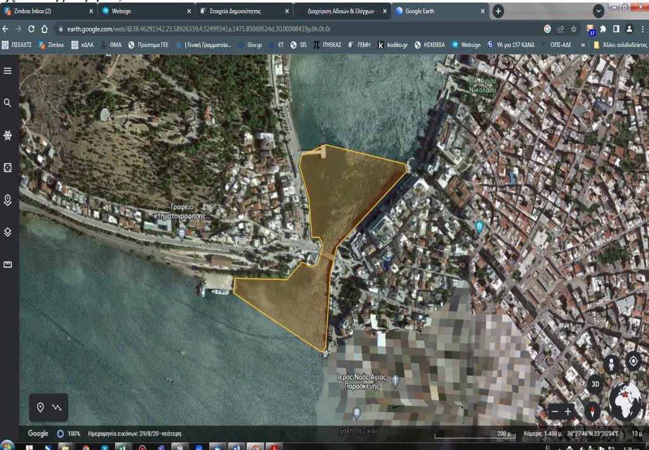Select the ruler measurement tool
The width and height of the screenshot is (649, 450).
(x=8, y=265)
